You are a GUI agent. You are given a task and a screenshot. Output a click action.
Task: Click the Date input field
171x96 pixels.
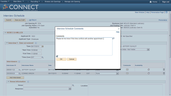(x=36, y=46)
